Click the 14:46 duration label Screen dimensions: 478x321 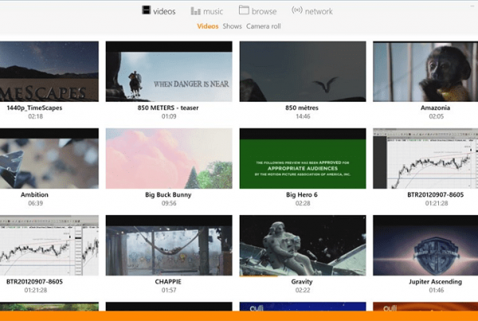pyautogui.click(x=303, y=116)
